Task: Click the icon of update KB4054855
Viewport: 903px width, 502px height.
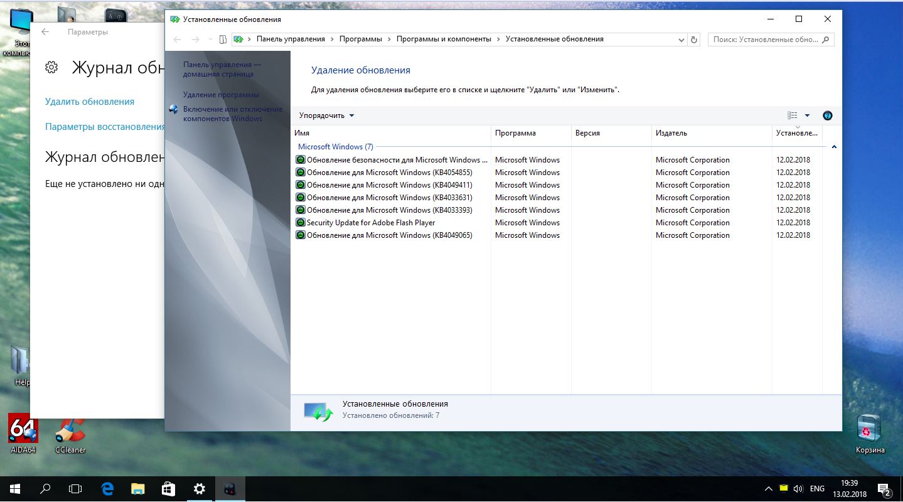Action: [300, 173]
